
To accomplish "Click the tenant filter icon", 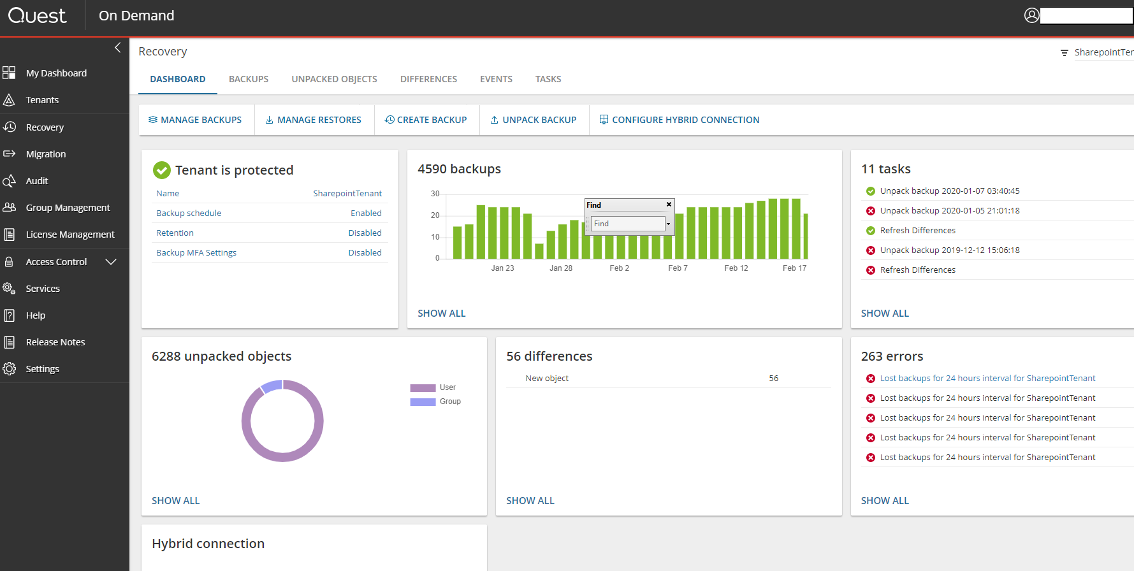I will click(1064, 53).
